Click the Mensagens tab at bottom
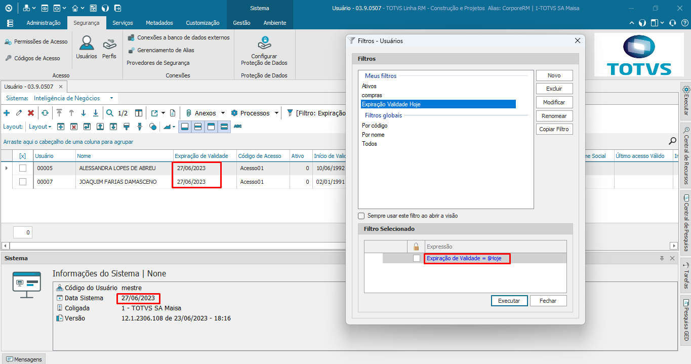This screenshot has height=364, width=691. 23,359
